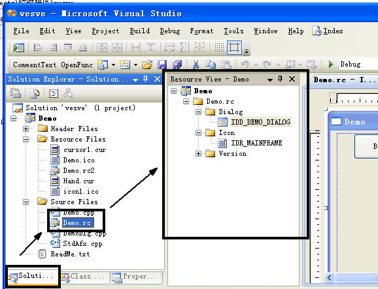The width and height of the screenshot is (378, 289).
Task: Click View Class Diagram icon
Action: pyautogui.click(x=69, y=93)
